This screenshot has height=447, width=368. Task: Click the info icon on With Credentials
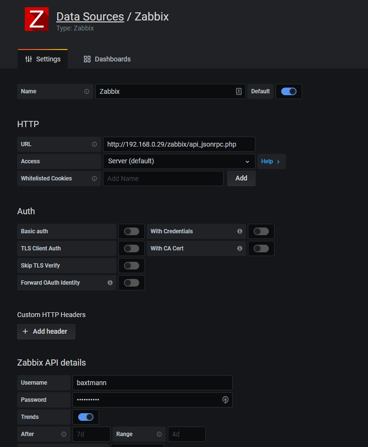click(x=239, y=231)
